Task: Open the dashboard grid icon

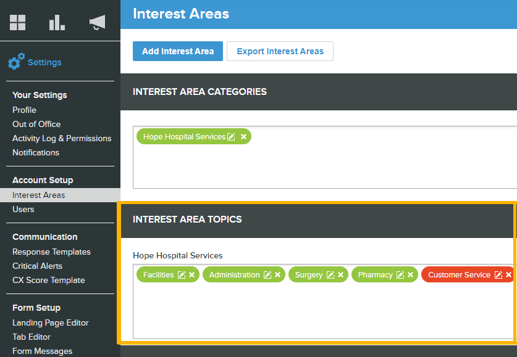Action: click(x=17, y=23)
